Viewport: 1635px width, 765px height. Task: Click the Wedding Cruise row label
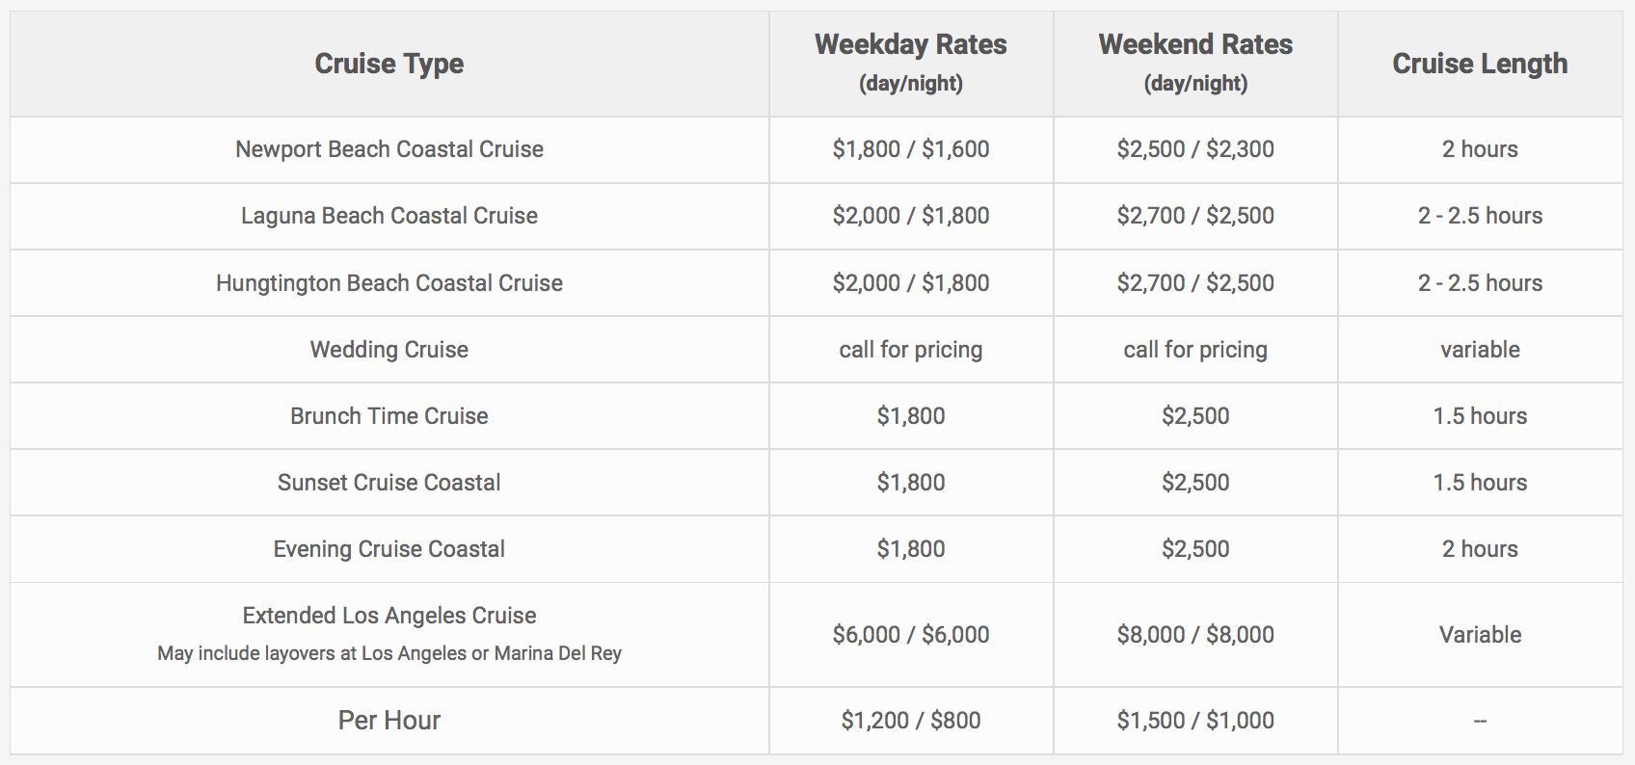click(389, 350)
